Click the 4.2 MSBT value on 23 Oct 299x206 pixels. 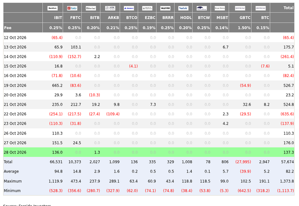coord(226,124)
